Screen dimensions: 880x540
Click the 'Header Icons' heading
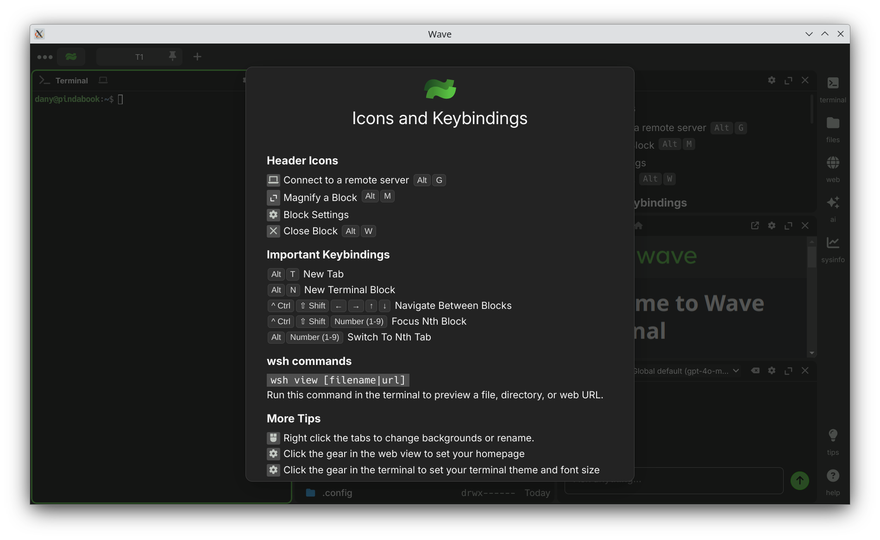(x=302, y=161)
